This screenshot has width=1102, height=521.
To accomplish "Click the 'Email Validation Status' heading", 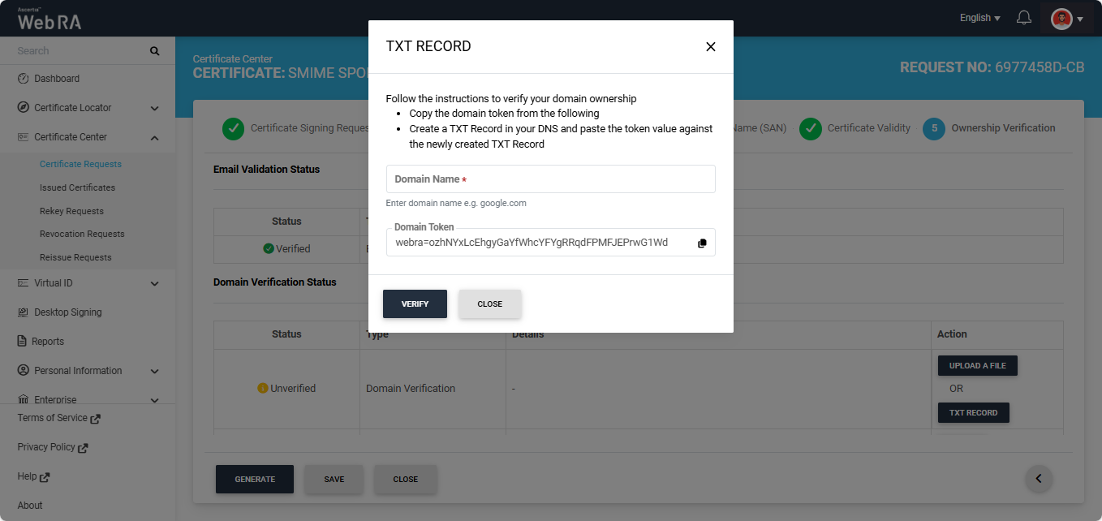I will (266, 170).
